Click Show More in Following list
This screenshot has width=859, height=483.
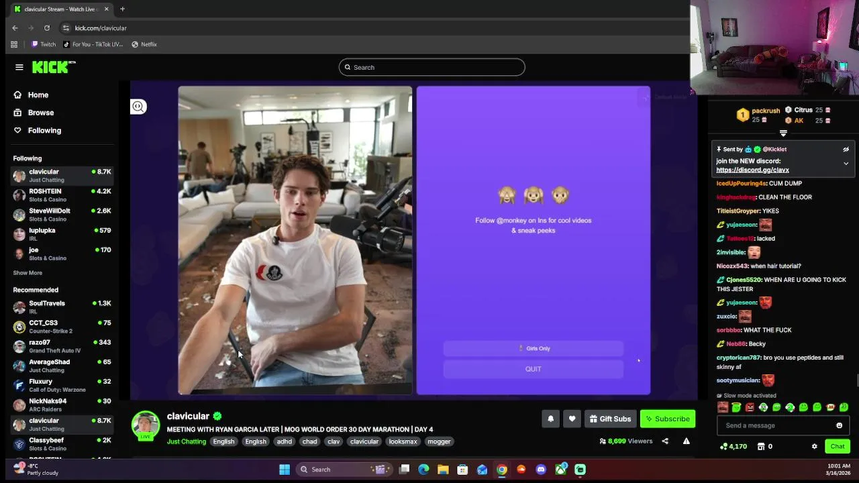(28, 273)
